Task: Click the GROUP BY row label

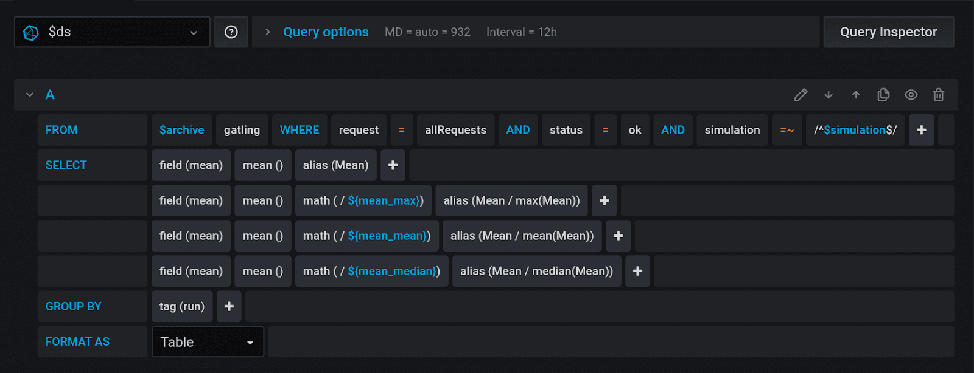Action: tap(93, 306)
